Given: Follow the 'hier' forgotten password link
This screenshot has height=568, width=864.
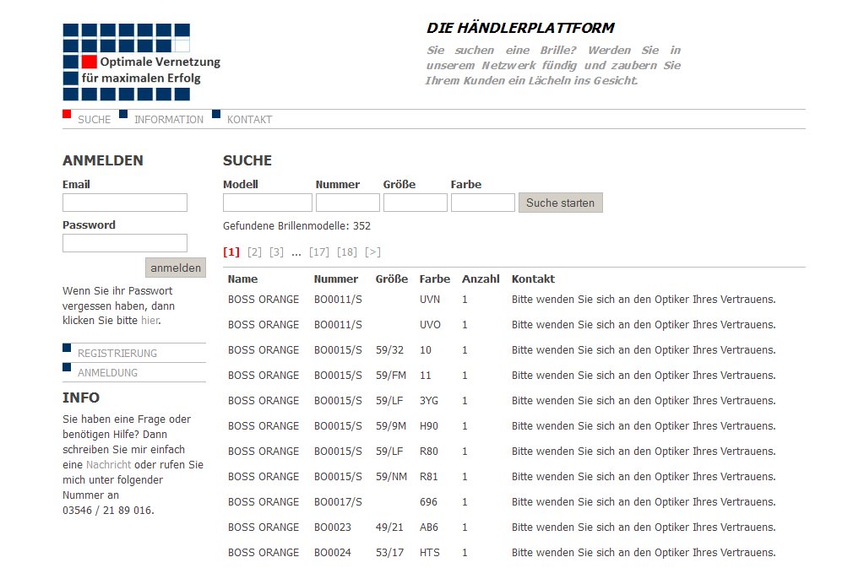Looking at the screenshot, I should (149, 321).
